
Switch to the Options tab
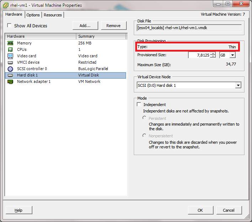[x=33, y=15]
